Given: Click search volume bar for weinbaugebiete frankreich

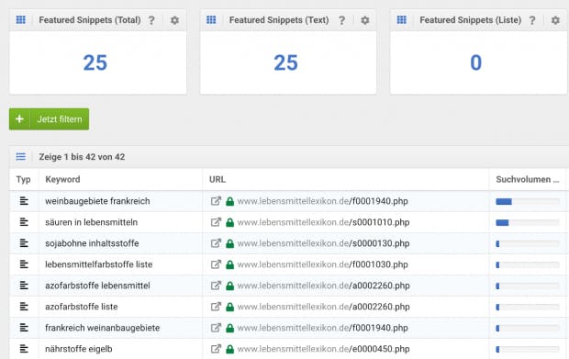Looking at the screenshot, I should [528, 201].
